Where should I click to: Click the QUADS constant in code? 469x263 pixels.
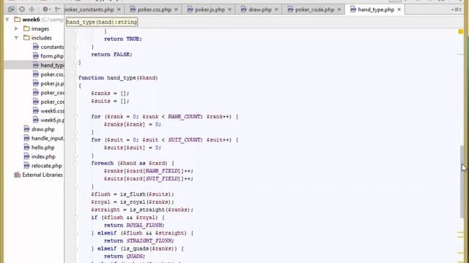pos(135,256)
